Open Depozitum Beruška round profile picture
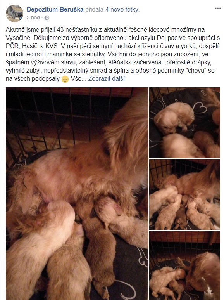The width and height of the screenshot is (224, 300). click(x=14, y=13)
